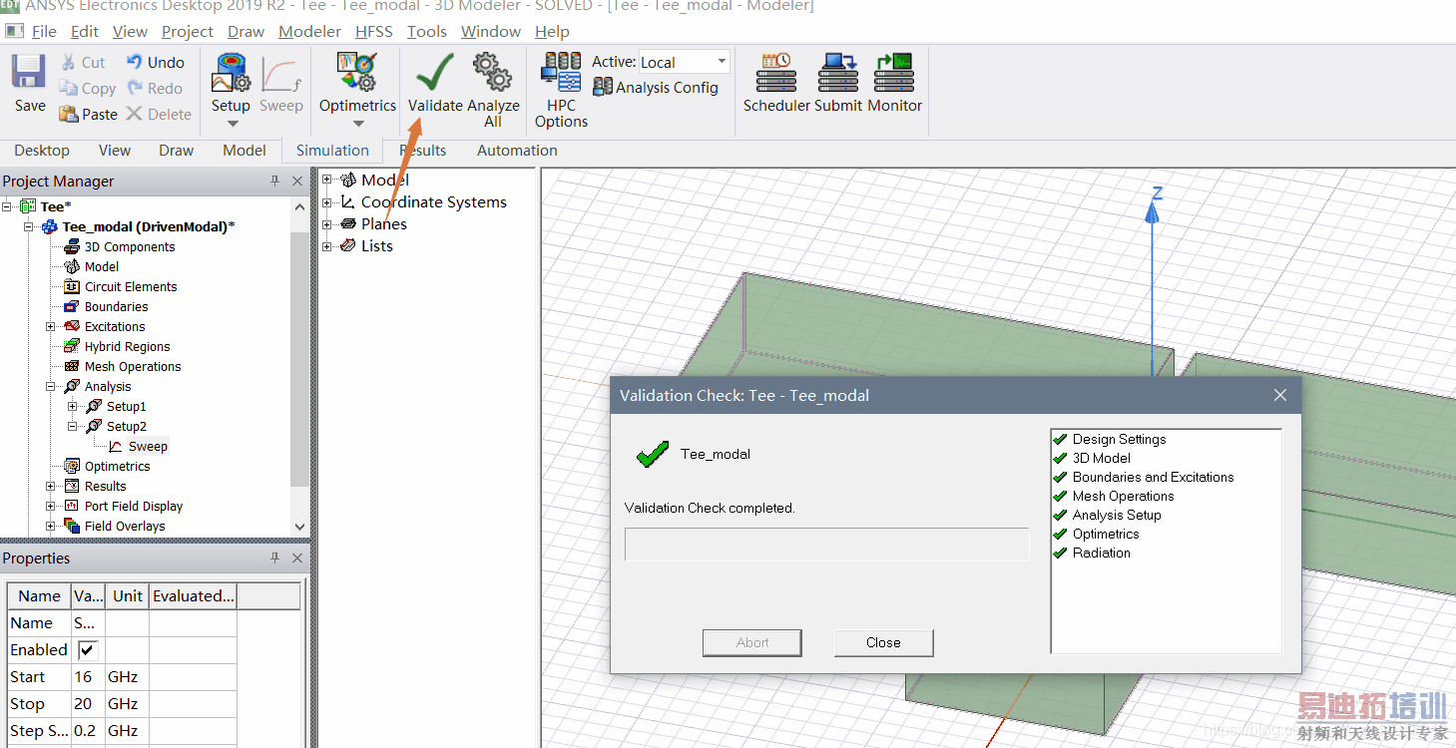Viewport: 1456px width, 748px height.
Task: Select Mesh Operations in project tree
Action: coord(133,367)
